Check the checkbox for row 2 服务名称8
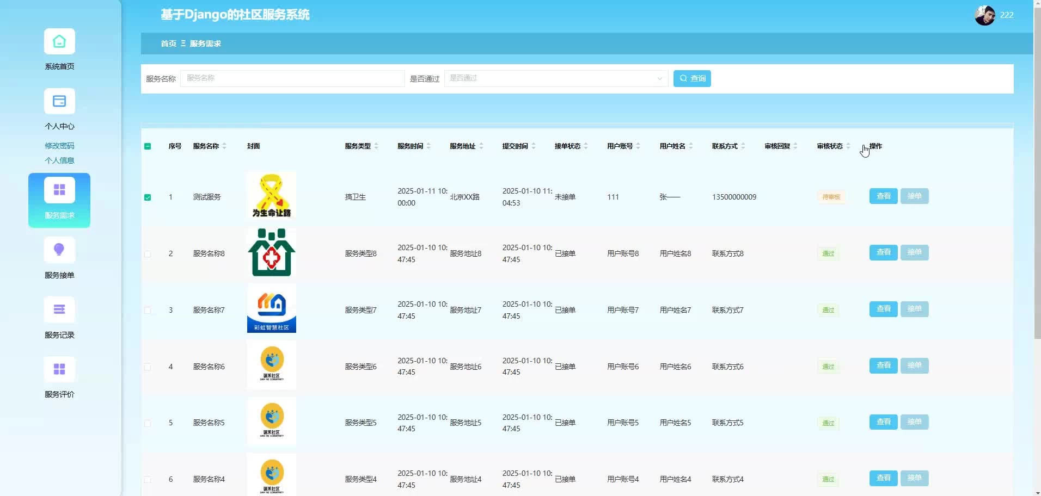This screenshot has height=496, width=1041. tap(148, 254)
